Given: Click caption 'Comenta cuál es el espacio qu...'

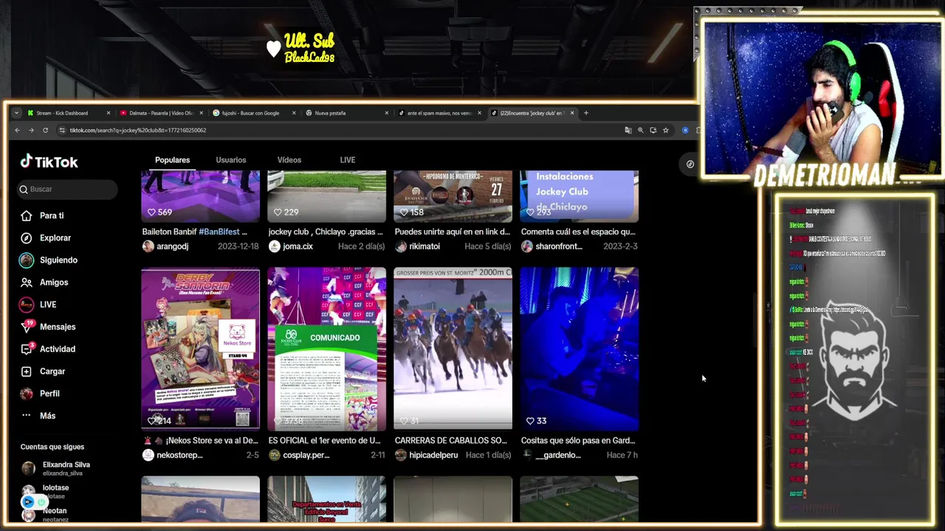Looking at the screenshot, I should point(578,232).
